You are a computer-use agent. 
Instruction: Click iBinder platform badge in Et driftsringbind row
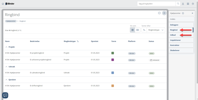tap(132, 86)
